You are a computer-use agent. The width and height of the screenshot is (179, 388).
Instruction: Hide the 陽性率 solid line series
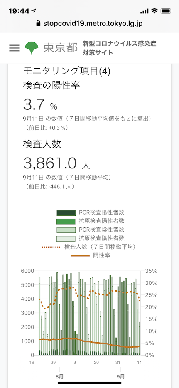coord(91,255)
